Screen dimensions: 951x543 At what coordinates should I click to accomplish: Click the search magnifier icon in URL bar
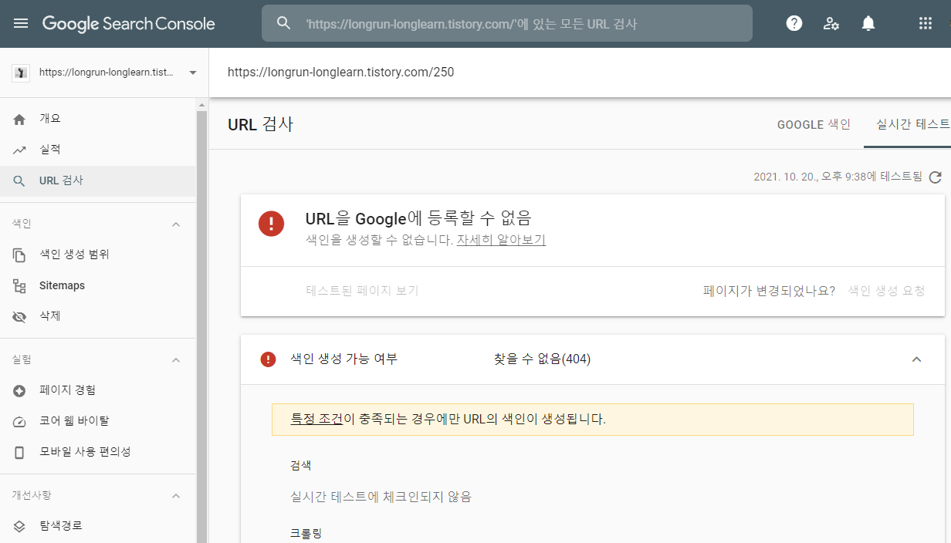coord(283,23)
